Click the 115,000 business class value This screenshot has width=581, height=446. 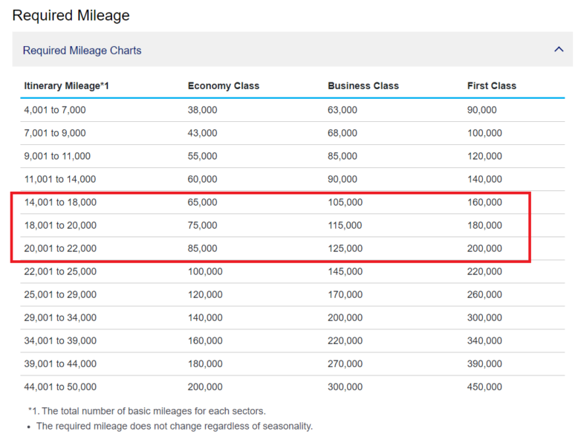(x=345, y=225)
